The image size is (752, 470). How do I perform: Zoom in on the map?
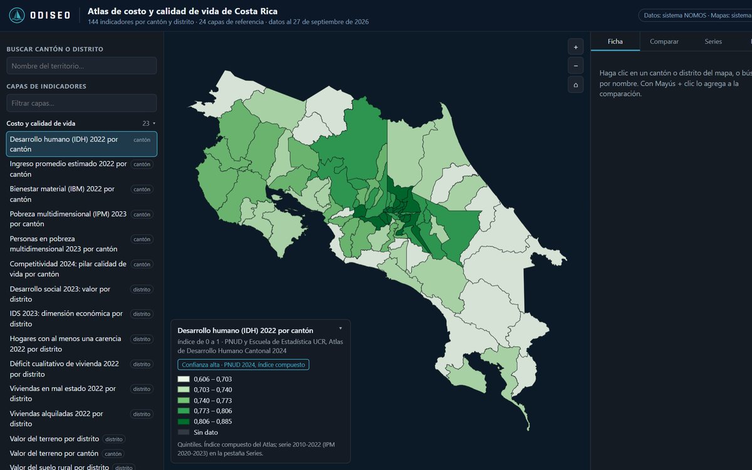(x=575, y=47)
